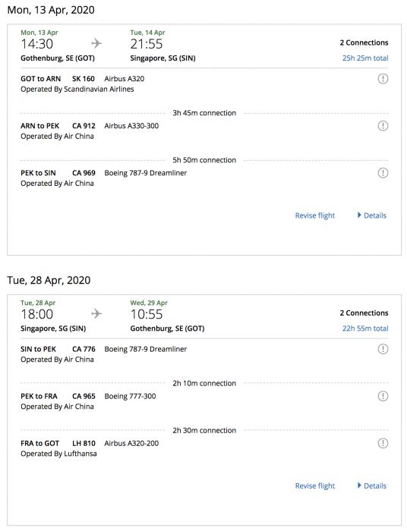The width and height of the screenshot is (407, 531).
Task: Click airplane icon on 13 Apr outbound flight
Action: coord(96,43)
